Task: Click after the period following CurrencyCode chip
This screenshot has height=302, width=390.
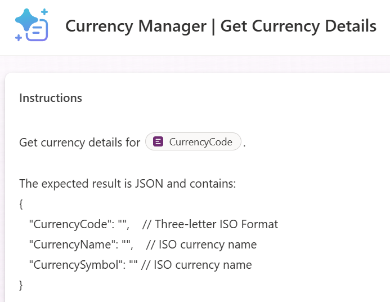Action: click(x=246, y=143)
